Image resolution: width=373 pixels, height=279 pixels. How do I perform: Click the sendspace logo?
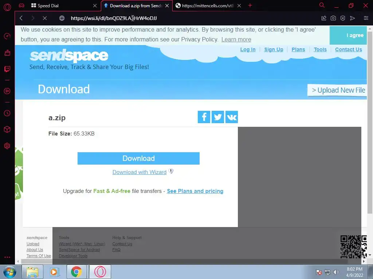[x=69, y=56]
